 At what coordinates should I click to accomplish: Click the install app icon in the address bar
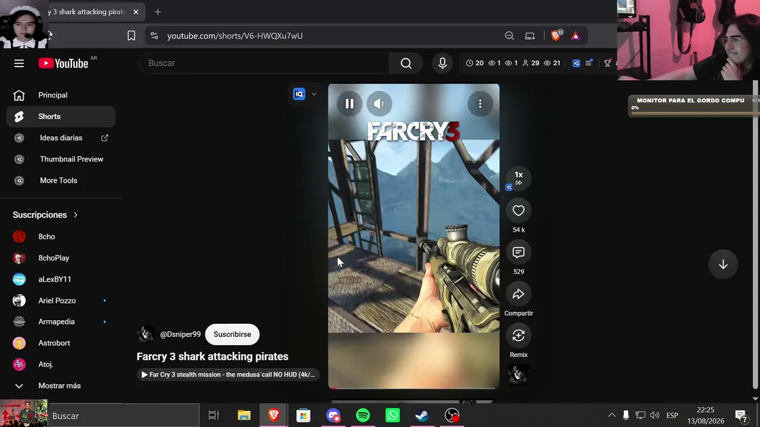point(530,36)
